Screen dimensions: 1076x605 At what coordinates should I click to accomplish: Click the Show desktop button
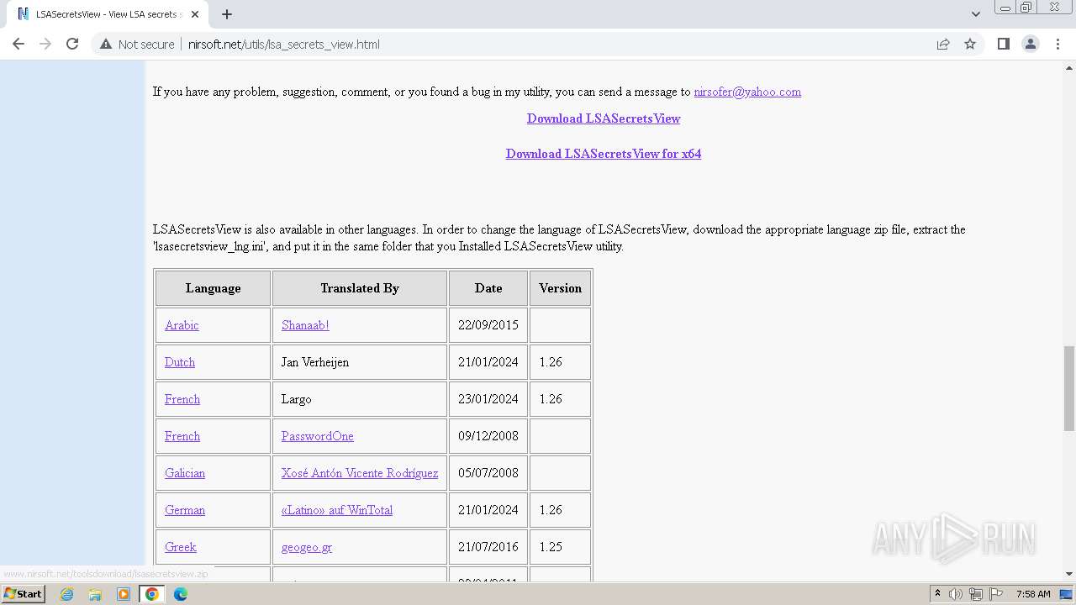point(1067,594)
